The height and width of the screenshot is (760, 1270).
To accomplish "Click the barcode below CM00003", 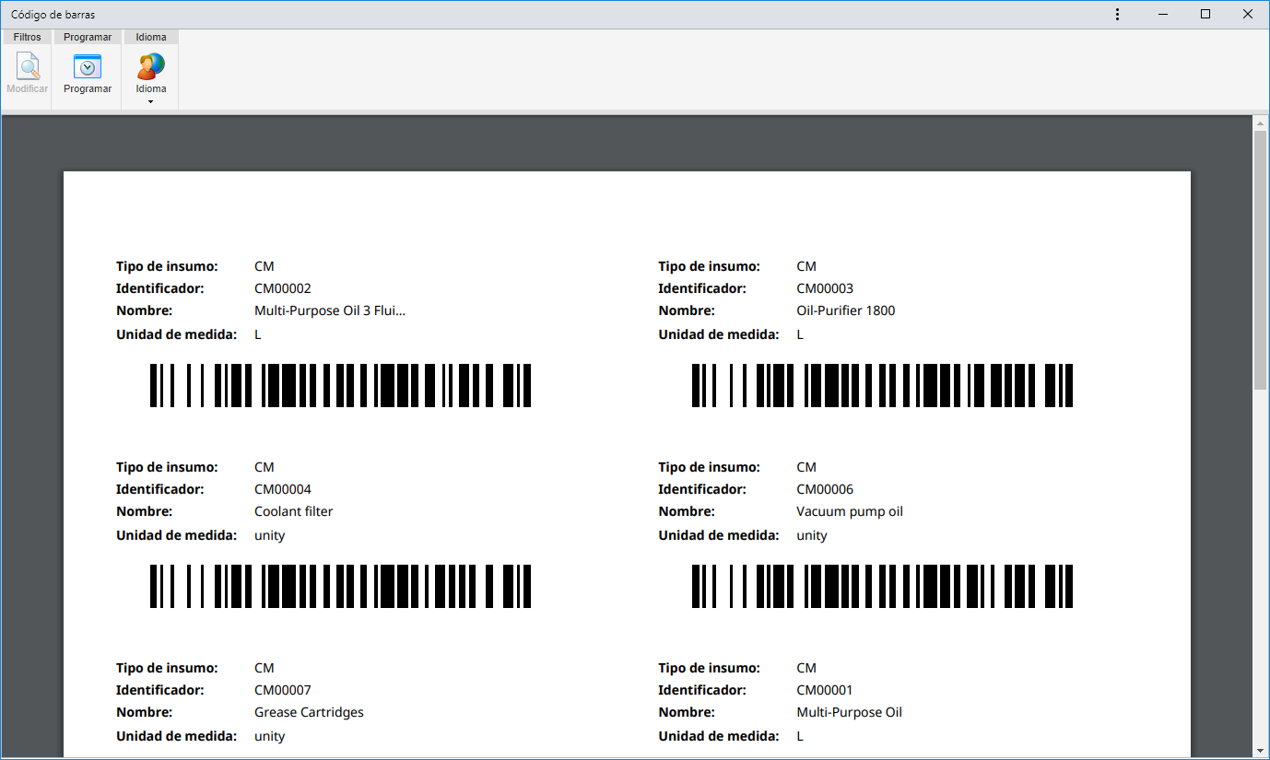I will (x=882, y=385).
